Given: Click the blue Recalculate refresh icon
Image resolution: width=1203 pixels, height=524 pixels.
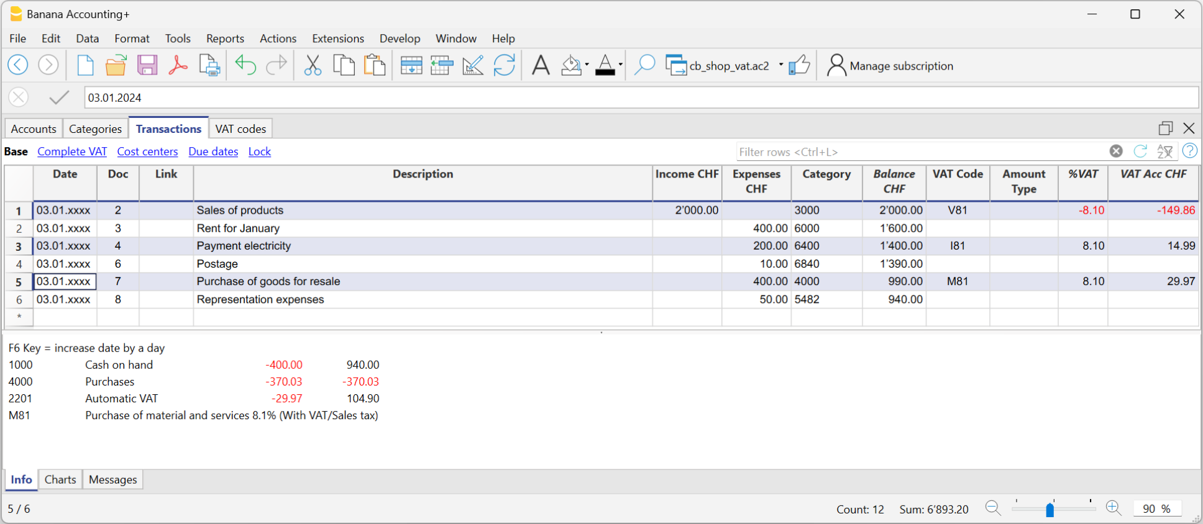Looking at the screenshot, I should (504, 65).
